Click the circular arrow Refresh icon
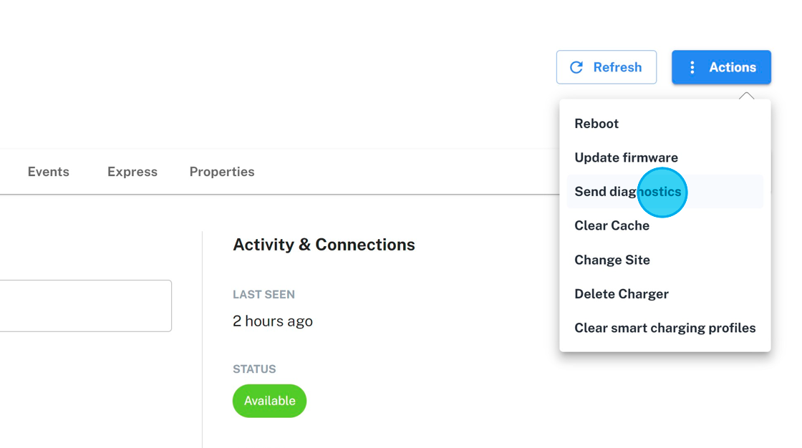 click(576, 67)
